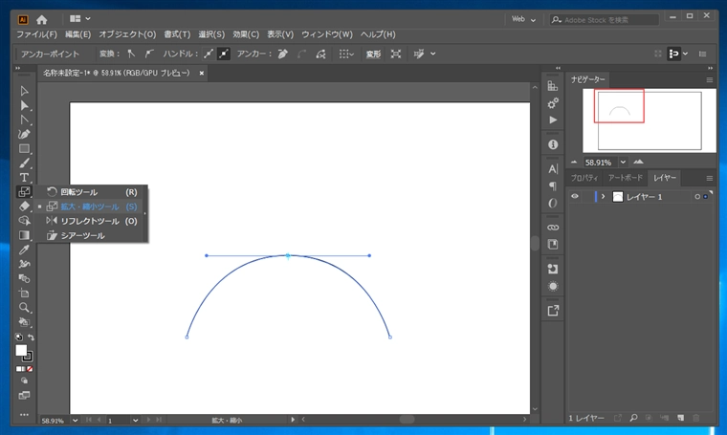Select the Type tool
727x435 pixels.
[24, 178]
